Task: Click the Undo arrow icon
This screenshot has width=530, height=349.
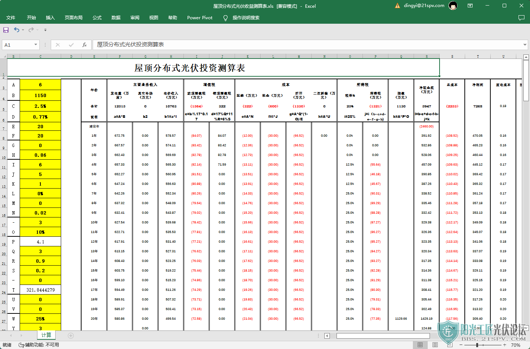Action: (17, 30)
